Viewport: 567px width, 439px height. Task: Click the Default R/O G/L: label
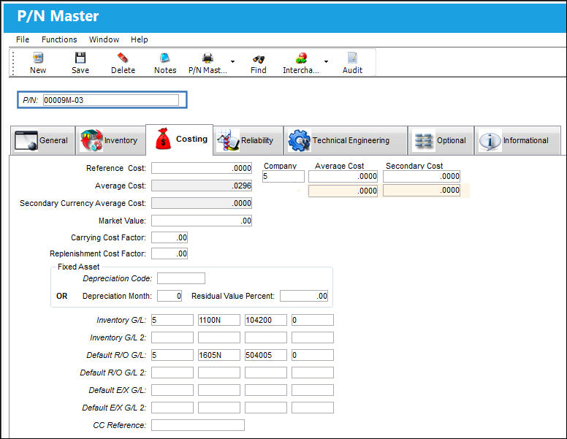point(116,355)
